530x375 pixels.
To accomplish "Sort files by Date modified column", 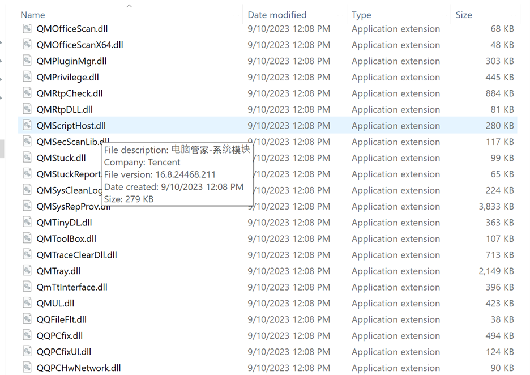I will [x=277, y=15].
